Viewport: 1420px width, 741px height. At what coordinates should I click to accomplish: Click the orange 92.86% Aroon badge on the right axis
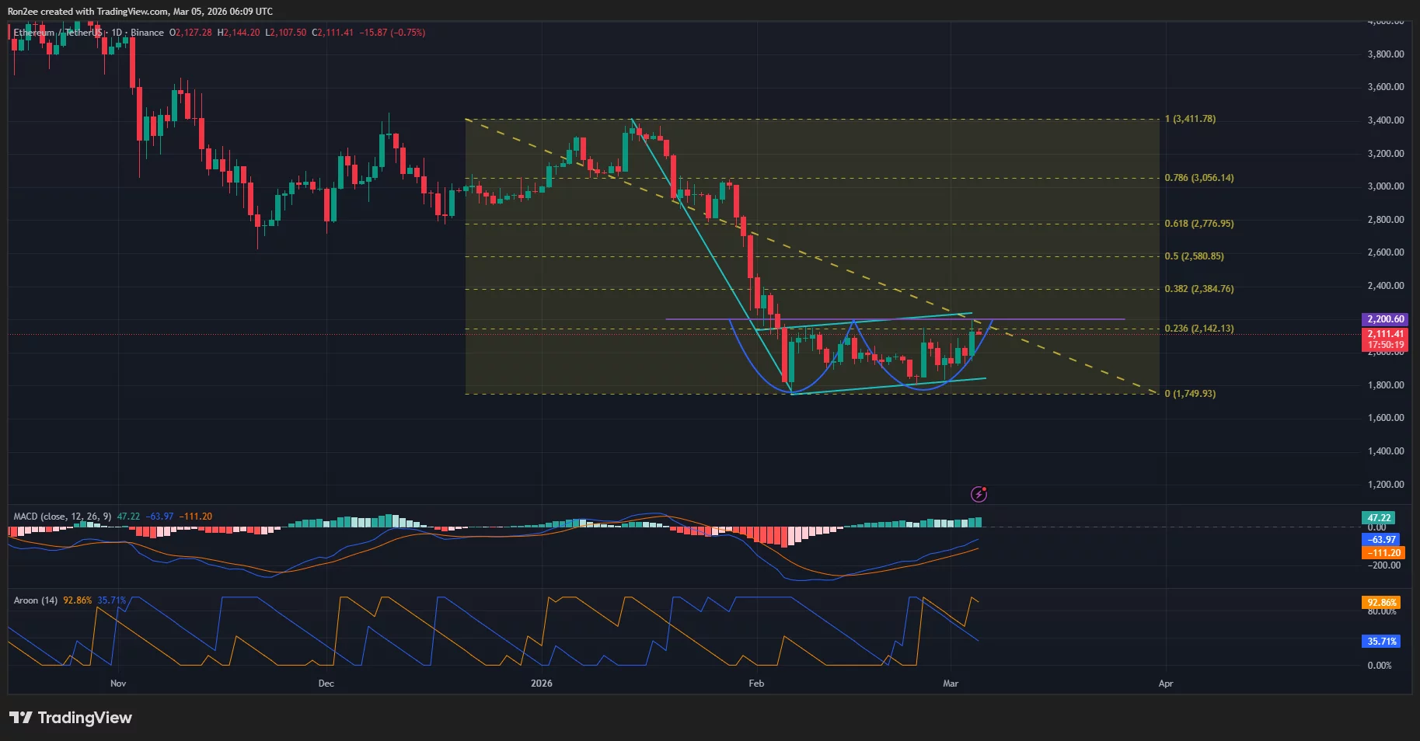click(x=1382, y=602)
